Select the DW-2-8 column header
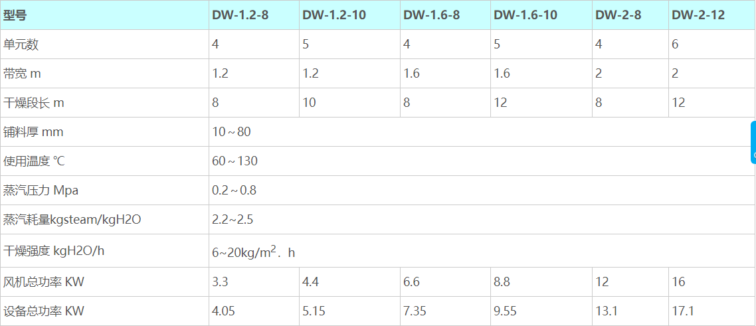This screenshot has height=326, width=756. [x=618, y=15]
